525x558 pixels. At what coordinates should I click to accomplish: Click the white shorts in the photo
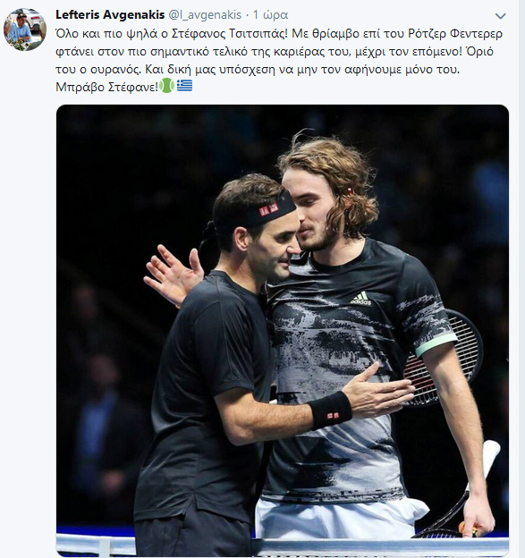[340, 519]
